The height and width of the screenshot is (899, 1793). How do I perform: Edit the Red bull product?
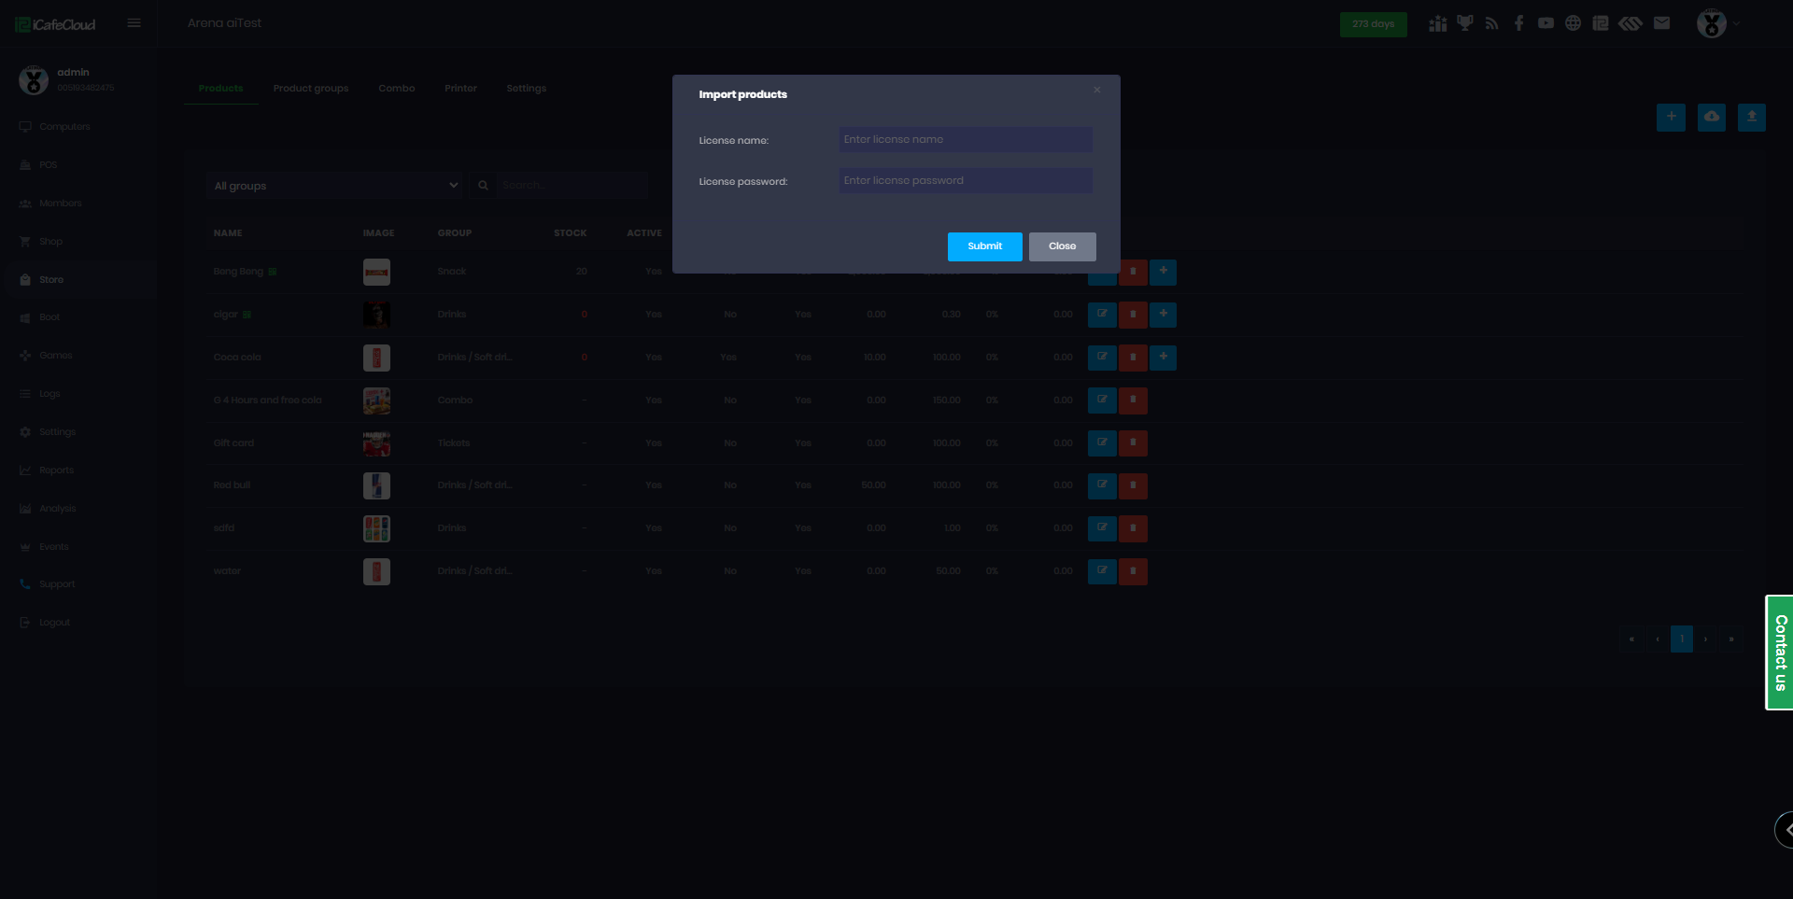pyautogui.click(x=1102, y=485)
